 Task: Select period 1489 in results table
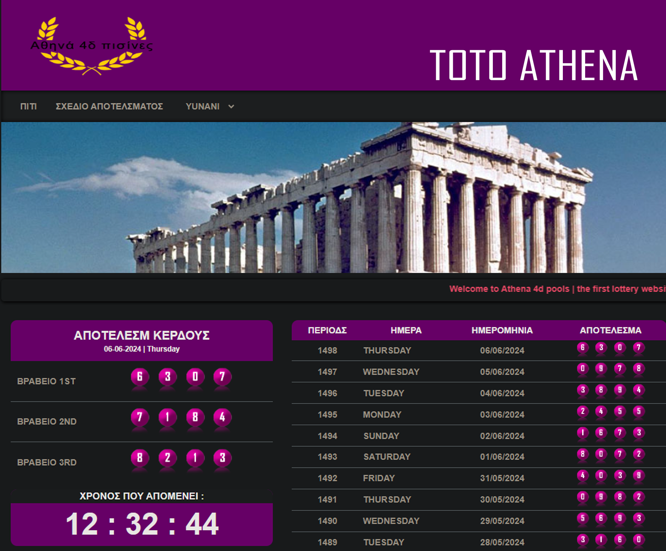tap(327, 542)
